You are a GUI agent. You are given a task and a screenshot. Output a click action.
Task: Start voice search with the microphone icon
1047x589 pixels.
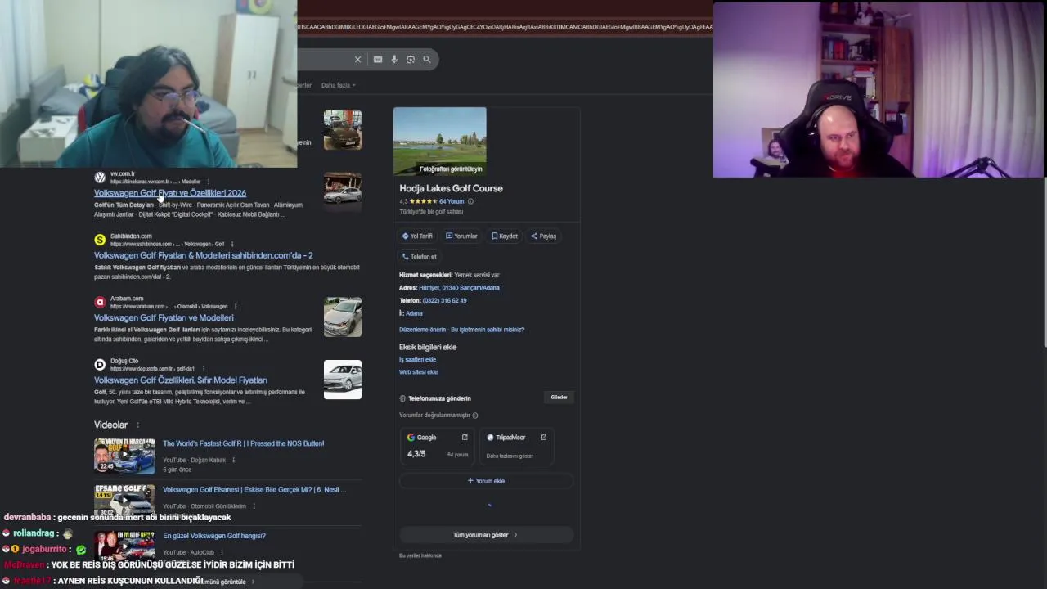(x=394, y=59)
